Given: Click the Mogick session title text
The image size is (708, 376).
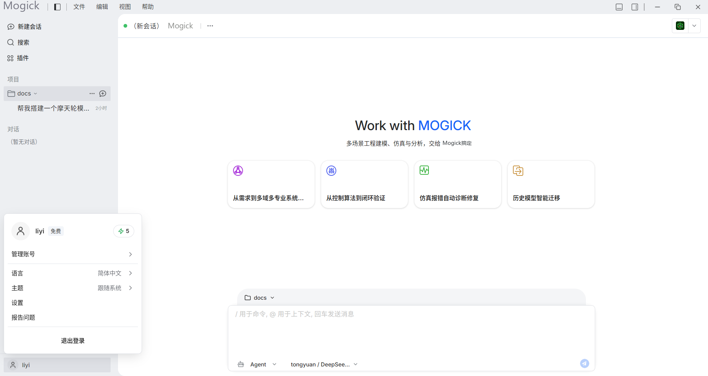Looking at the screenshot, I should 180,26.
